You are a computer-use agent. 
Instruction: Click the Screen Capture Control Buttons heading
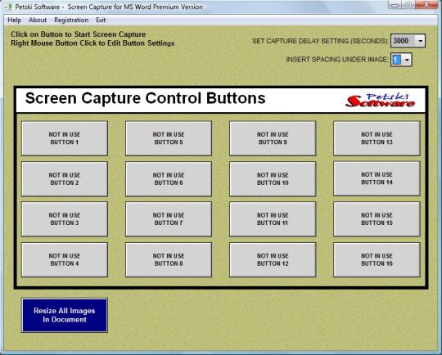click(x=145, y=98)
